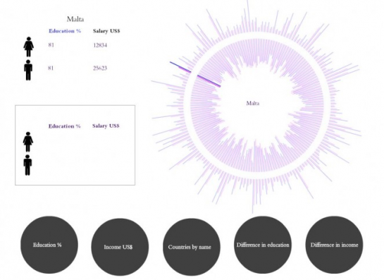Choose Difference in income sorting
Image resolution: width=384 pixels, height=280 pixels.
(x=334, y=245)
